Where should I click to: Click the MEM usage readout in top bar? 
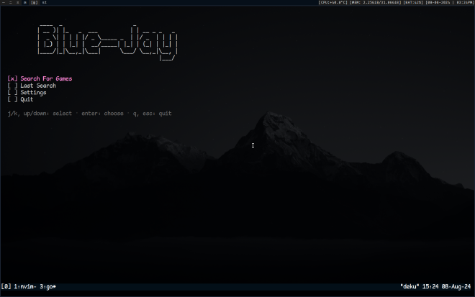coord(376,2)
